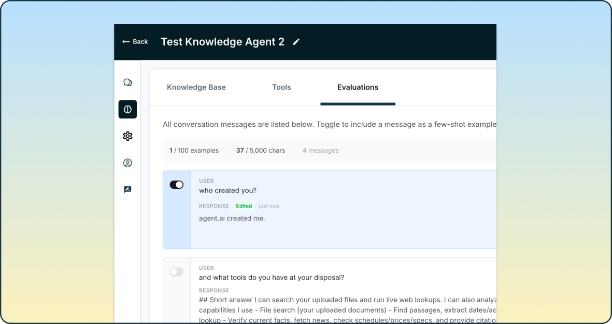Disable the toggle on the 'who created you?' example
Viewport: 612px width, 324px height.
[177, 184]
